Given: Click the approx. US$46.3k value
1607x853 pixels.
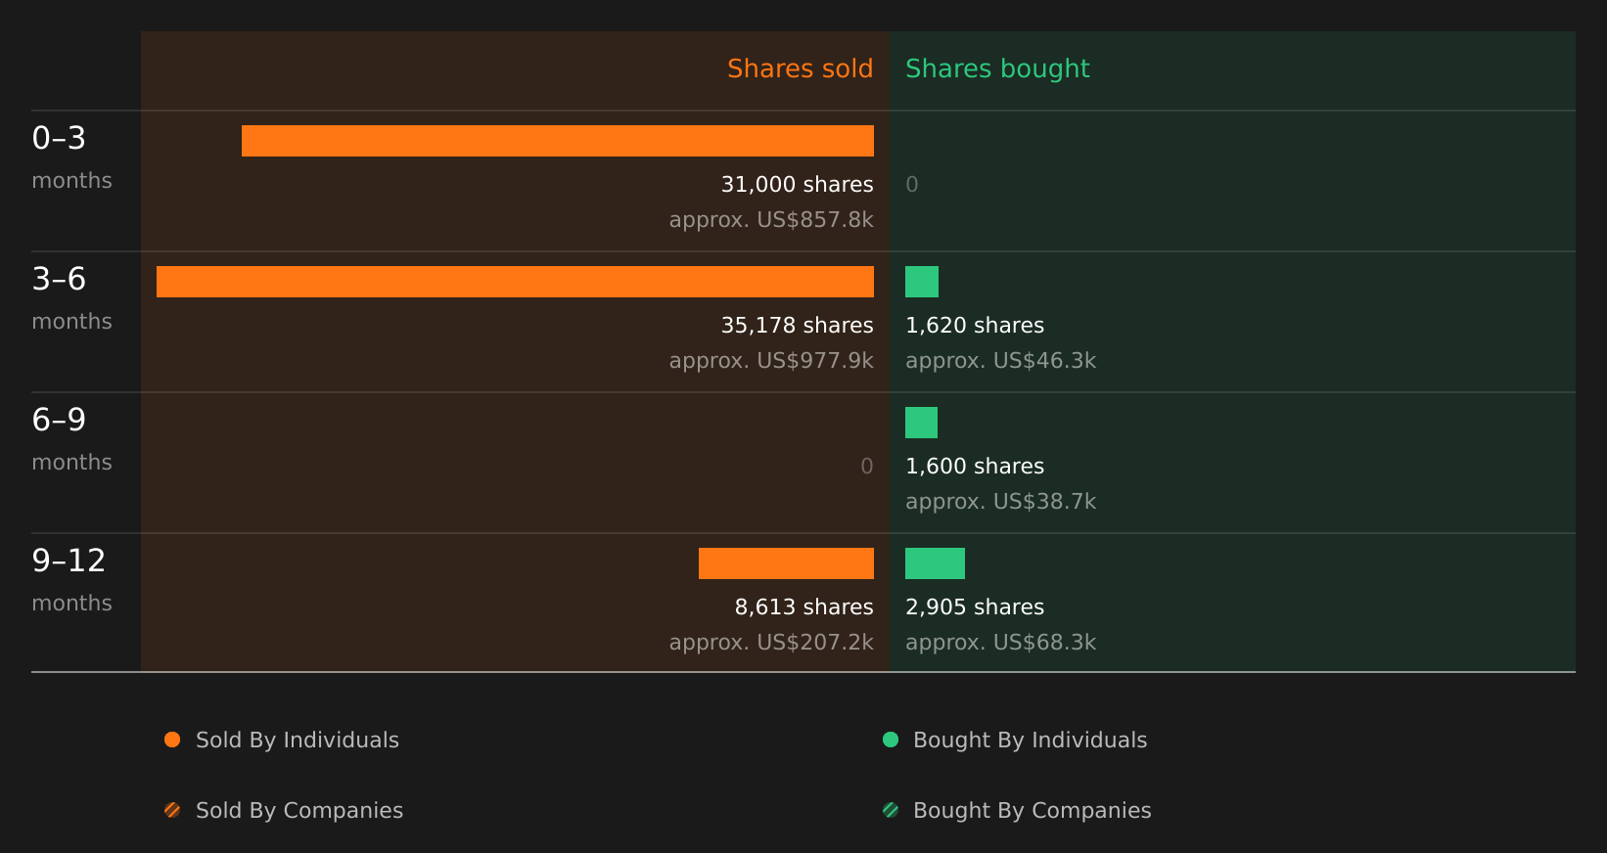Looking at the screenshot, I should 1000,361.
